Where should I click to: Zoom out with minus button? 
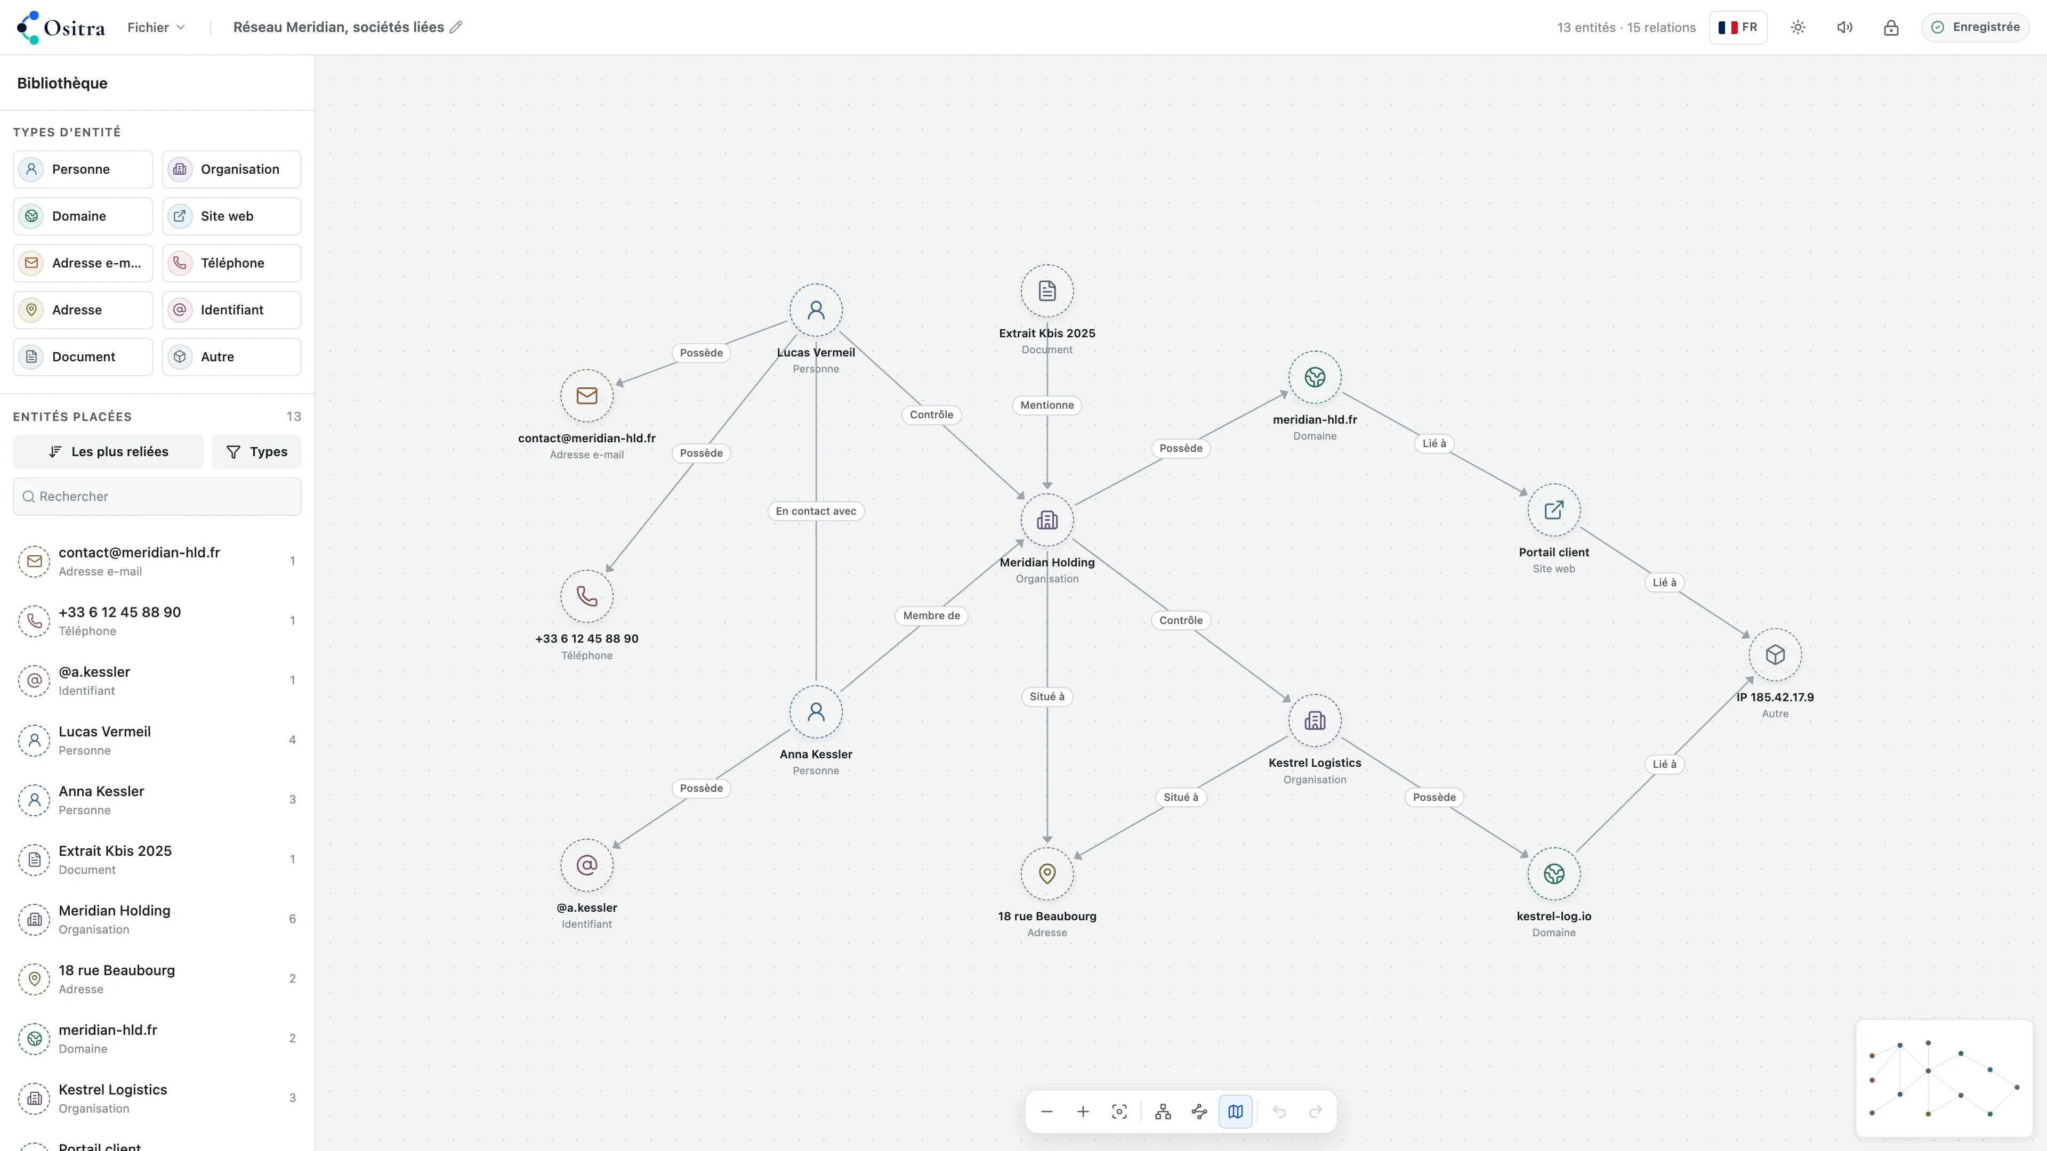[x=1046, y=1111]
